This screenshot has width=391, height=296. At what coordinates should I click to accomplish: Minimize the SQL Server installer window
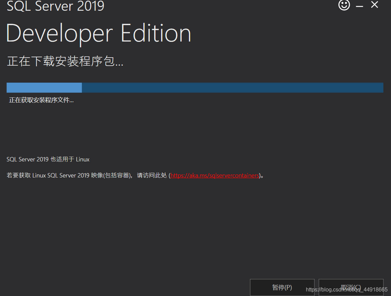[359, 6]
